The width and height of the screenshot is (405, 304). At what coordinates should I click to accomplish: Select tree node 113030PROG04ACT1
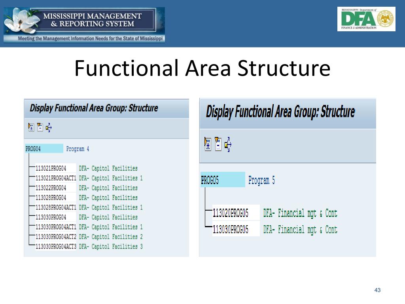55,227
